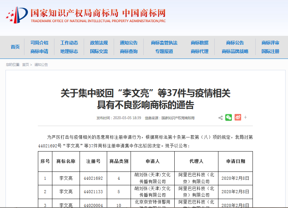Click the agent cell in row 2

pos(196,192)
